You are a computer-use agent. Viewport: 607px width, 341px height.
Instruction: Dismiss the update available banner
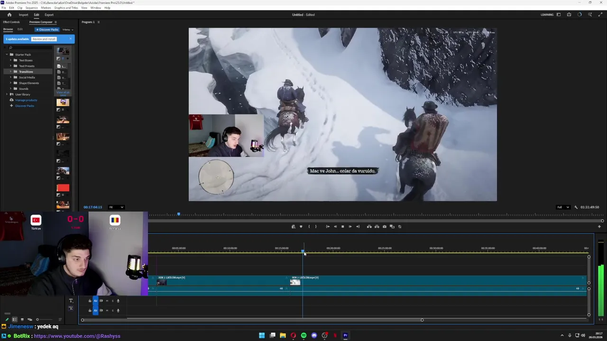point(71,39)
